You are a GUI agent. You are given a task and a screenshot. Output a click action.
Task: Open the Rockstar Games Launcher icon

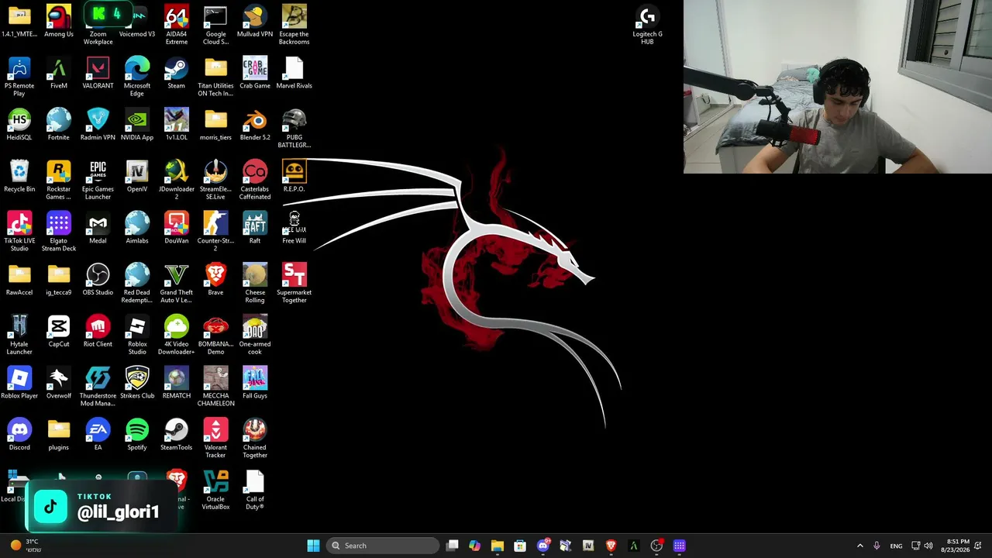pos(59,181)
